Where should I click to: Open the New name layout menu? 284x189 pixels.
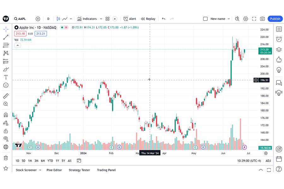[x=220, y=19]
